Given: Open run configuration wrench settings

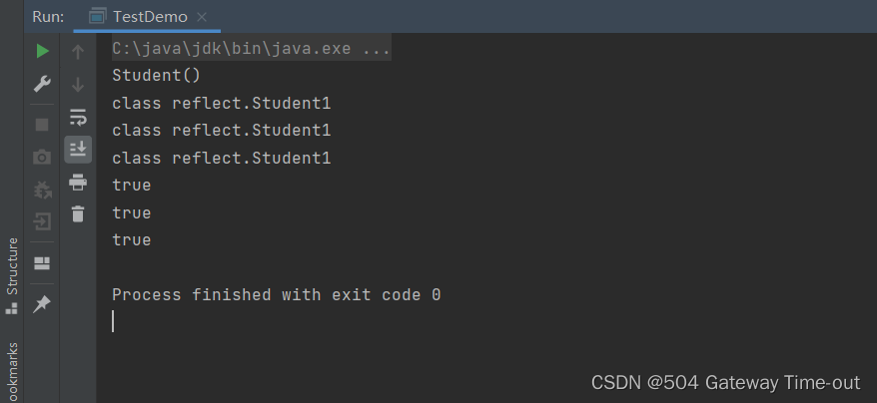Looking at the screenshot, I should [42, 84].
